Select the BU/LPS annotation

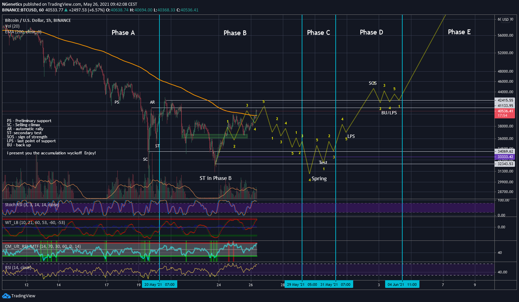[389, 113]
